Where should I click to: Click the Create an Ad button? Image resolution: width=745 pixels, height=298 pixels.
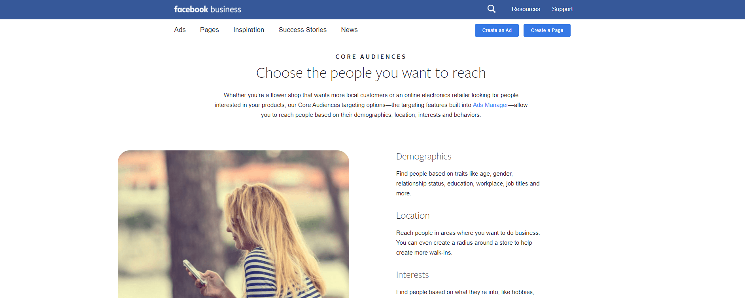coord(497,30)
